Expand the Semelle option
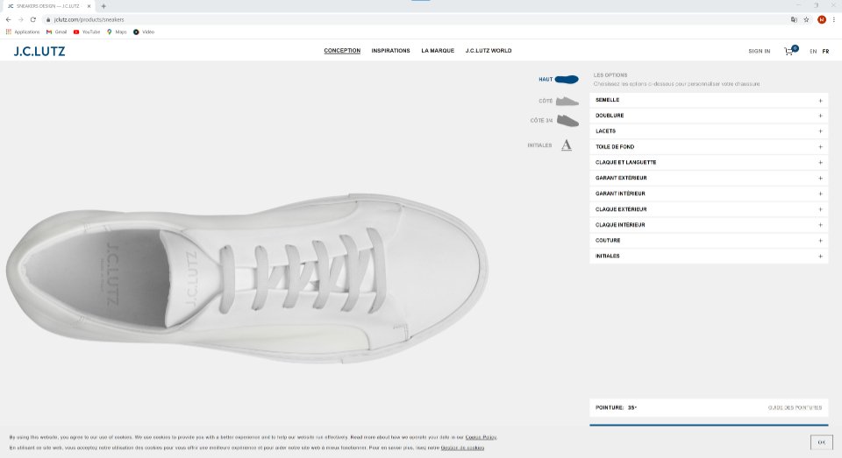The image size is (842, 458). coord(709,101)
